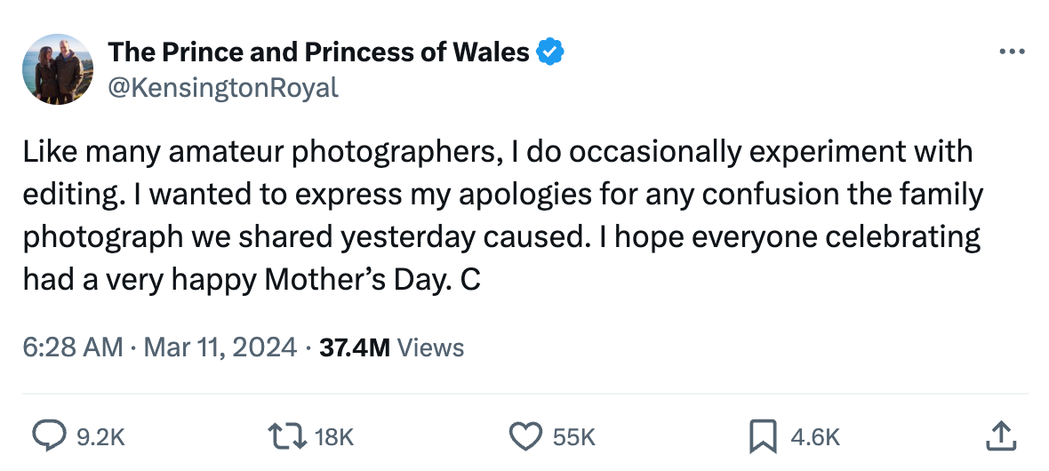1049x471 pixels.
Task: Open the Kensington Royal profile picture
Action: click(x=59, y=69)
